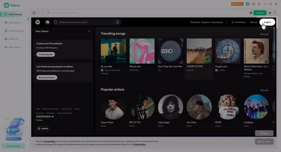Open the 'By my side' album cover
Image resolution: width=281 pixels, height=152 pixels.
(x=113, y=51)
